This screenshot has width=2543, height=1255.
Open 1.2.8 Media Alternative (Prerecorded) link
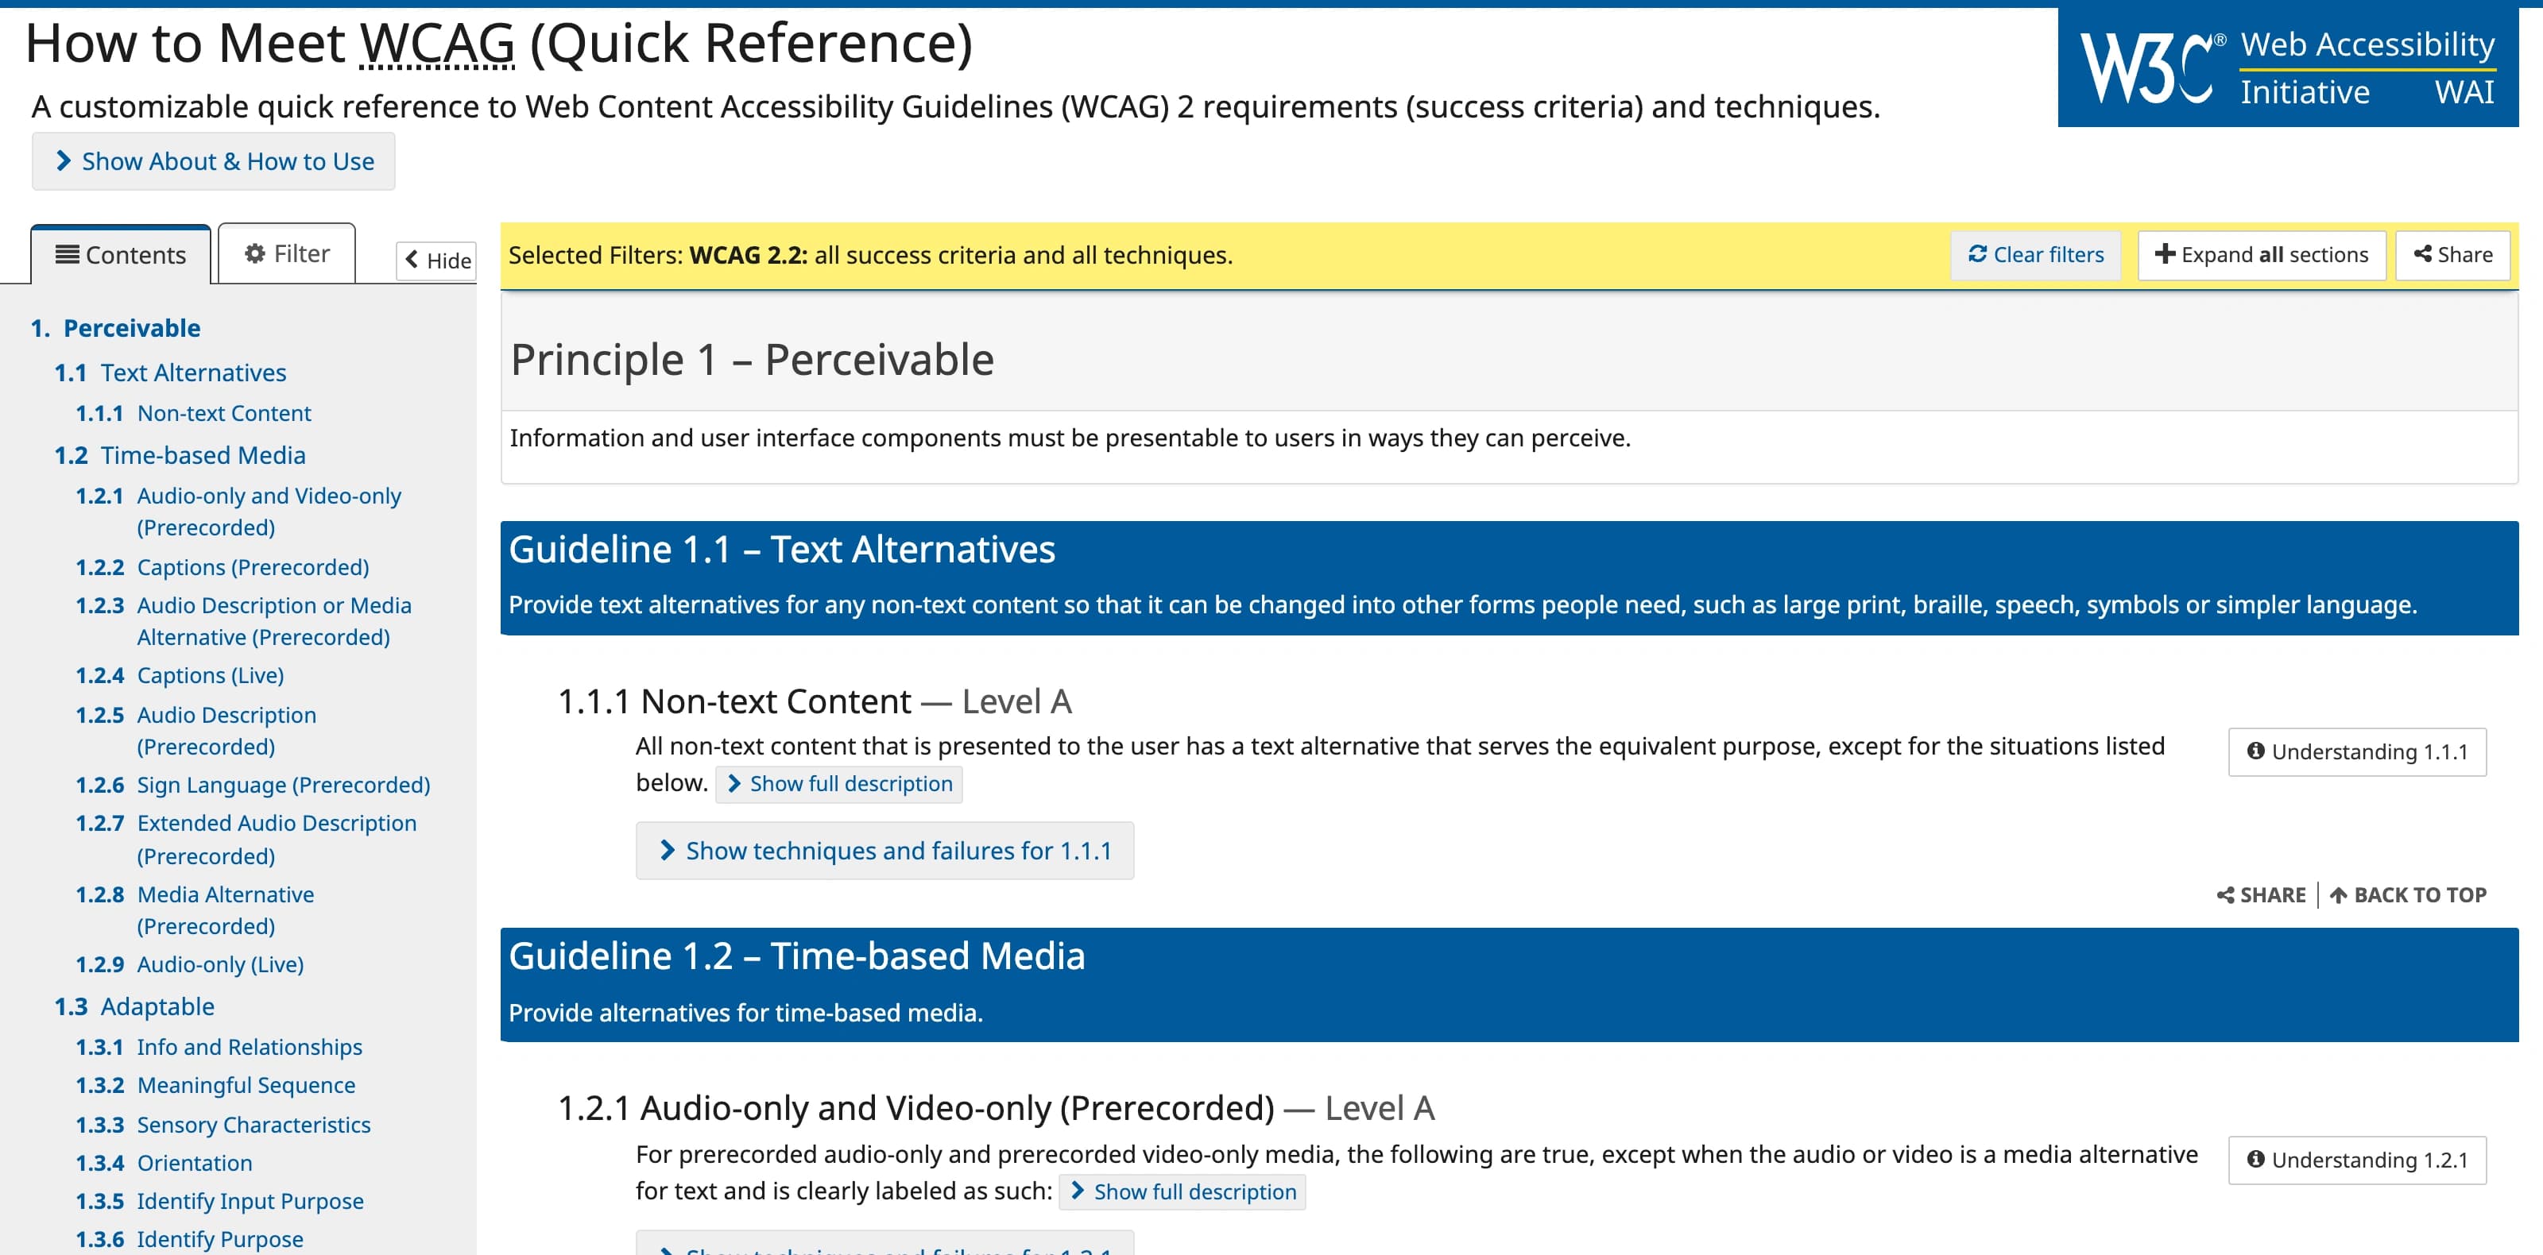[x=195, y=909]
